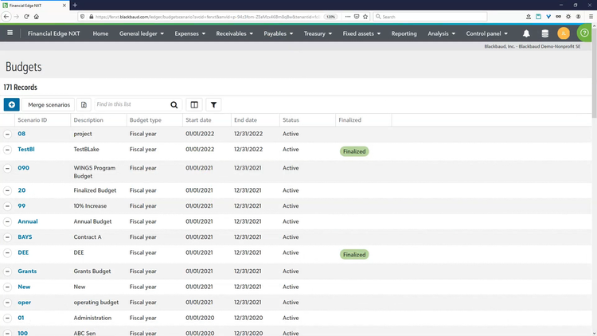Go back in the browser
Screen dimensions: 597x336
6,17
